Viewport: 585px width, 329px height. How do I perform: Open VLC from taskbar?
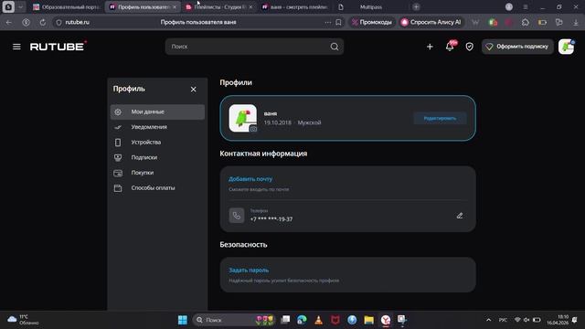pos(318,320)
